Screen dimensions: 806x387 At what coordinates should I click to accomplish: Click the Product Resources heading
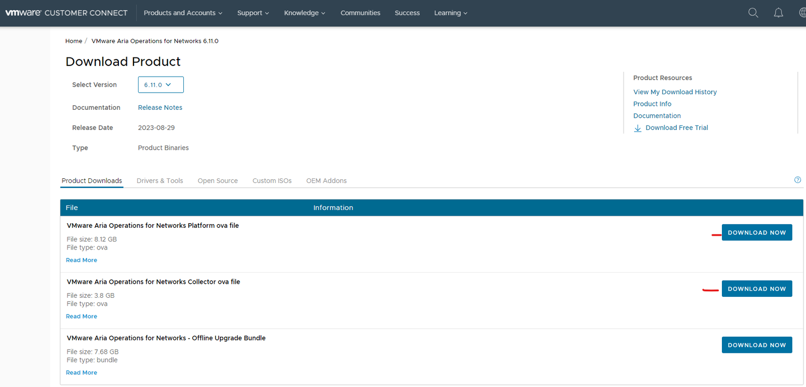[x=662, y=78]
